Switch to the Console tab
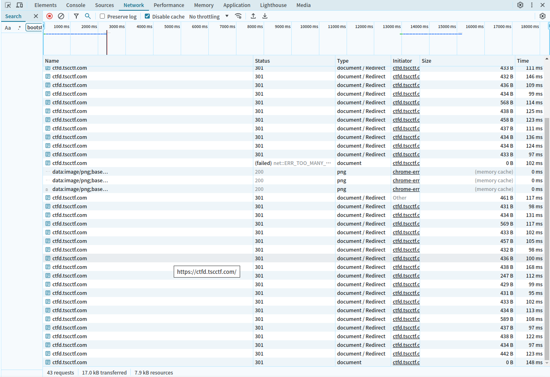550x377 pixels. [x=76, y=5]
